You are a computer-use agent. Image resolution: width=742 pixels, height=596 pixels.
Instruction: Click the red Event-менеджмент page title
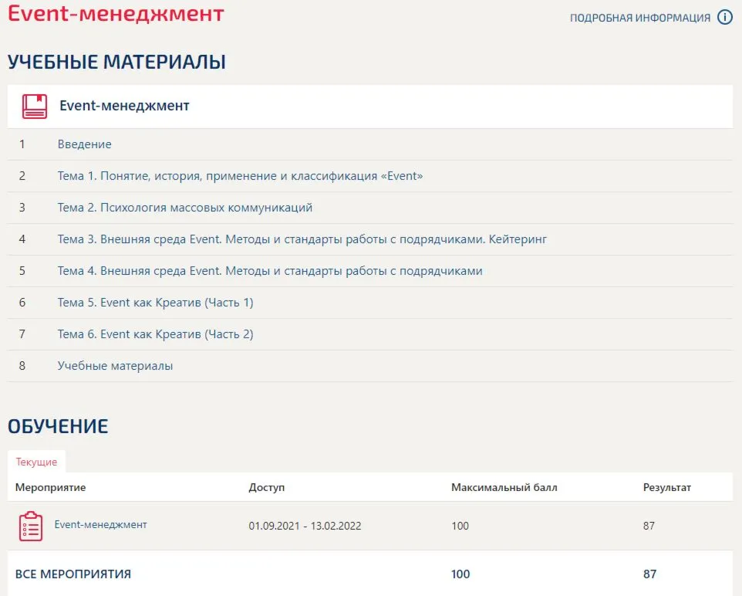pos(116,13)
